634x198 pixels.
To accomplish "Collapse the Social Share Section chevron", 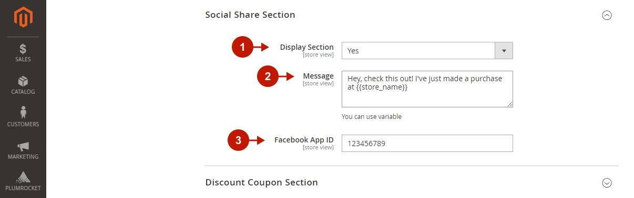I will point(607,15).
